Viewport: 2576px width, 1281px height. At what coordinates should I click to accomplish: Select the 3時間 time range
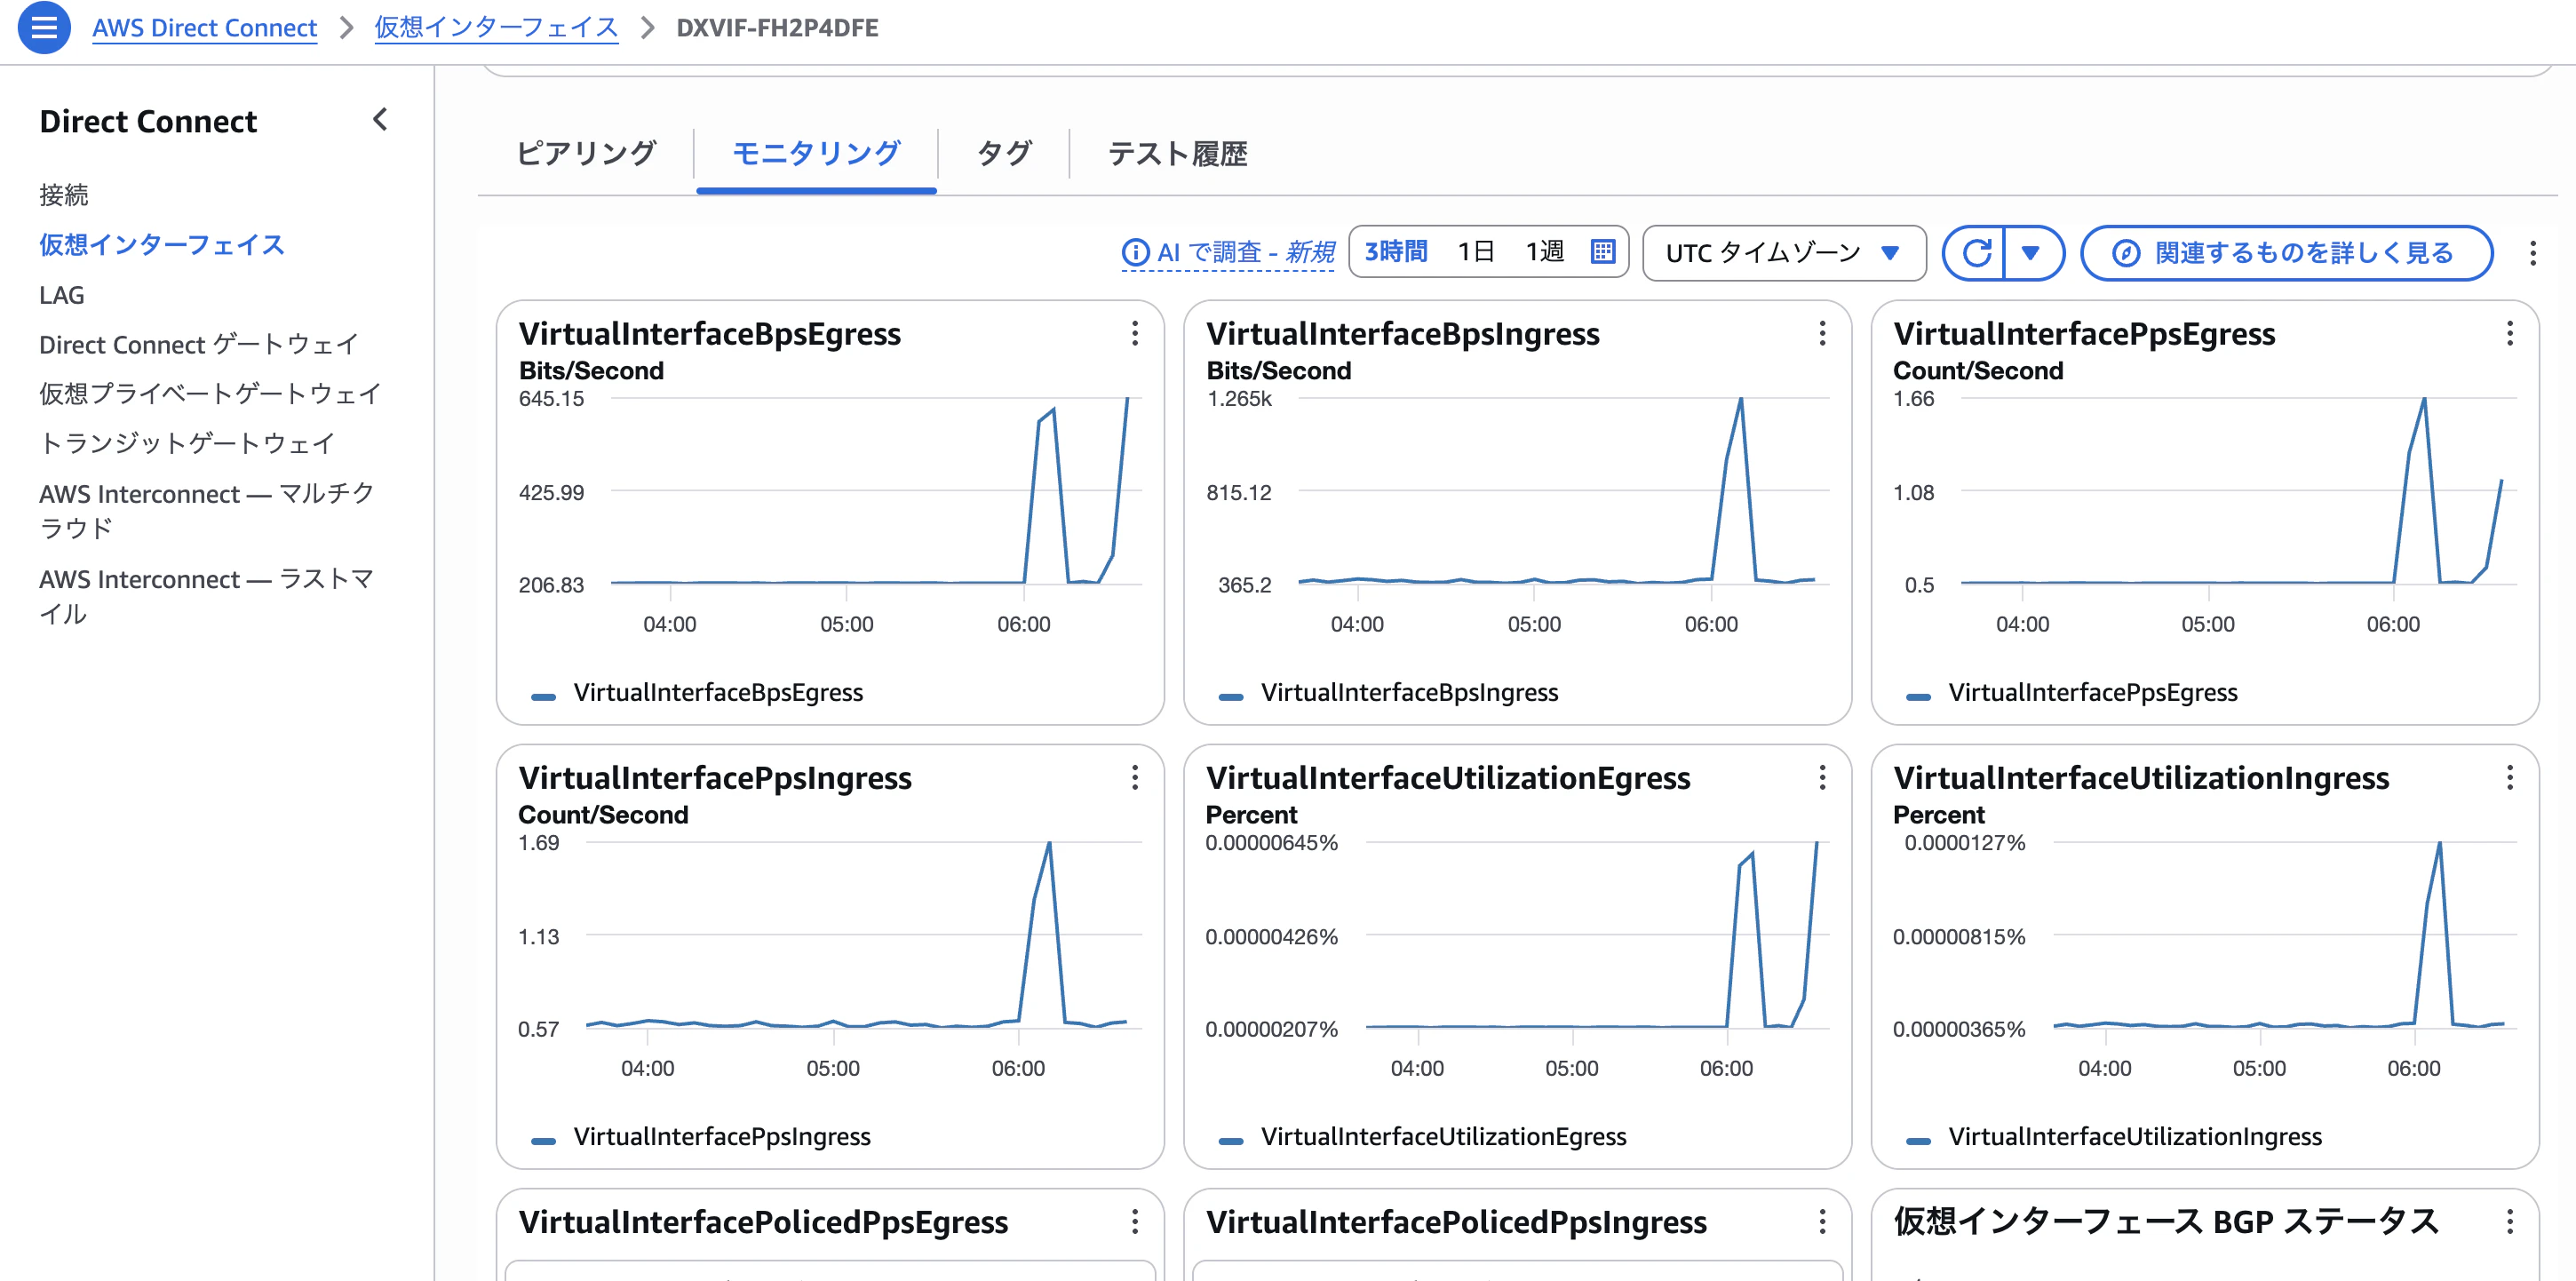(x=1396, y=252)
